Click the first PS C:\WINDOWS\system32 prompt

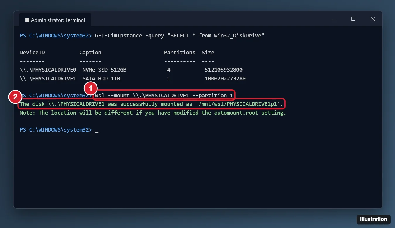click(56, 36)
